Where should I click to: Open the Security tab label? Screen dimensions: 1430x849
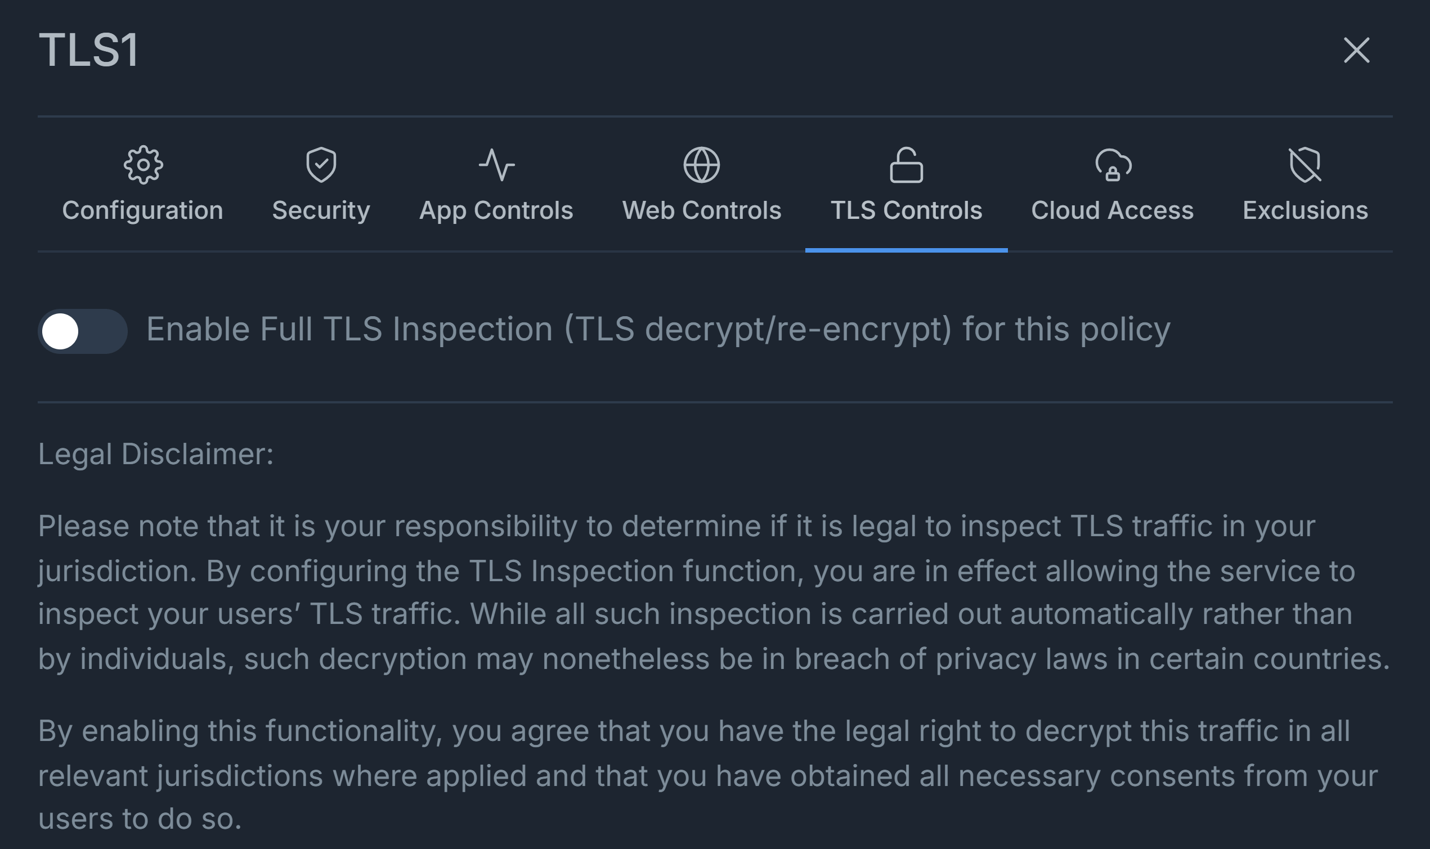coord(321,210)
